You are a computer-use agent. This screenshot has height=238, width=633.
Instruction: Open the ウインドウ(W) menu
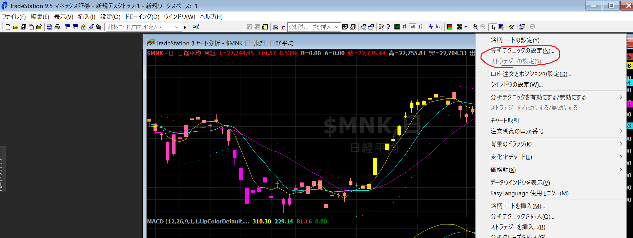[x=180, y=17]
